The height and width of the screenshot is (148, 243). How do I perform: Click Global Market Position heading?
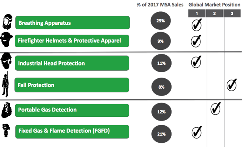click(x=214, y=5)
